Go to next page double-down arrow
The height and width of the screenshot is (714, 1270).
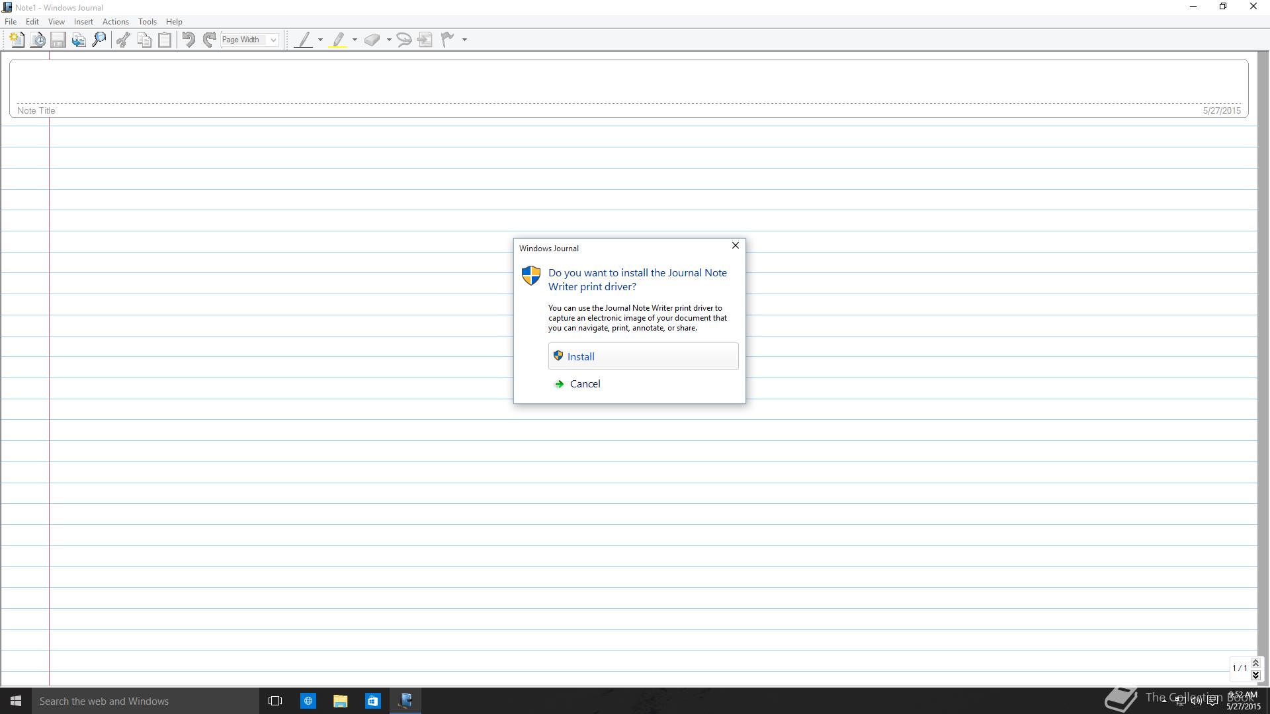1255,675
